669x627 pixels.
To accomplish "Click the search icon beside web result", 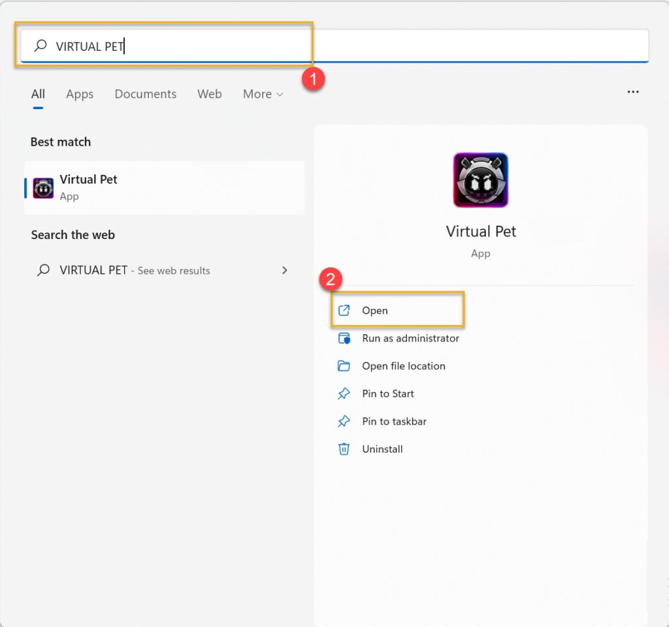I will (44, 270).
